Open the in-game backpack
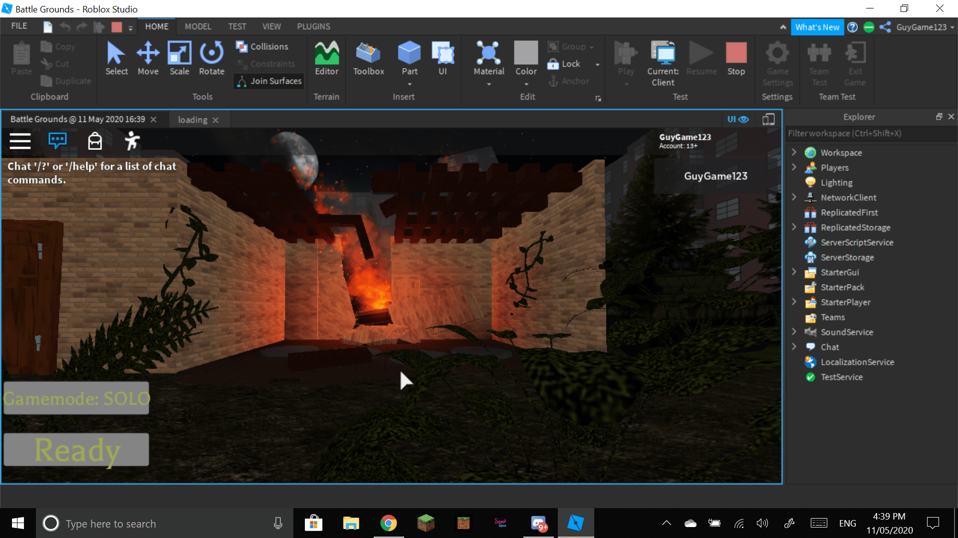 point(95,141)
